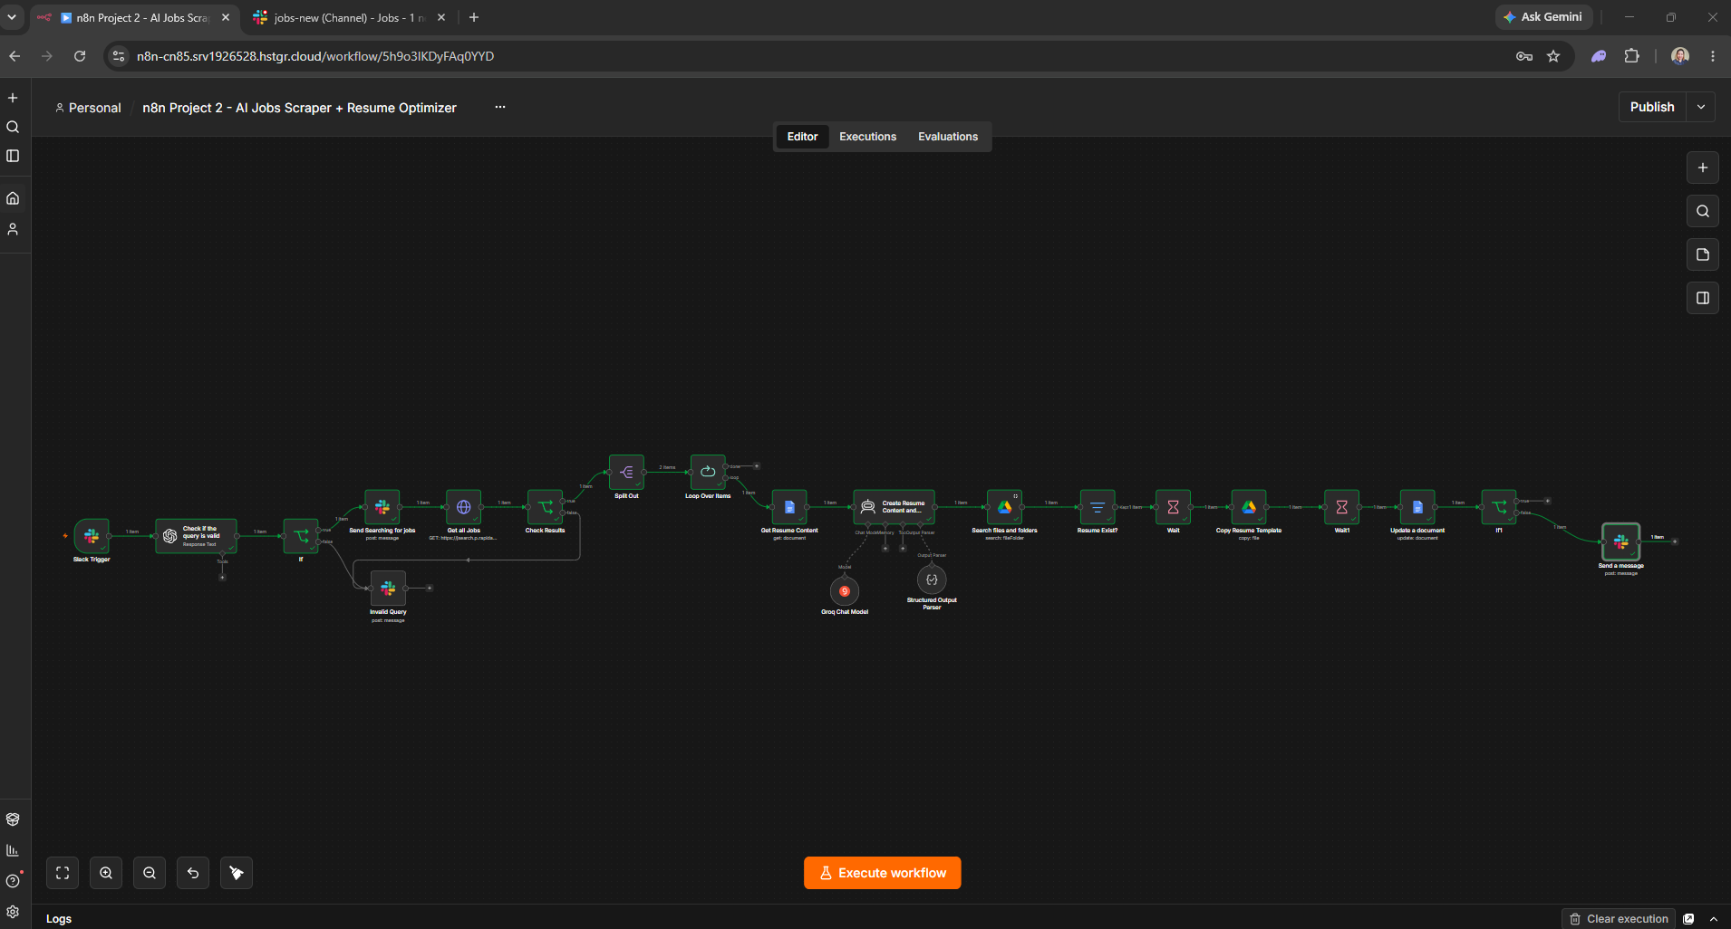The width and height of the screenshot is (1731, 929).
Task: Expand the Publish dropdown arrow
Action: click(1701, 107)
